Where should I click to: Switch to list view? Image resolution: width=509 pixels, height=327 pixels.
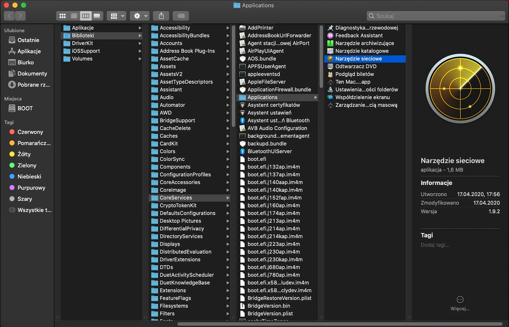tap(74, 16)
